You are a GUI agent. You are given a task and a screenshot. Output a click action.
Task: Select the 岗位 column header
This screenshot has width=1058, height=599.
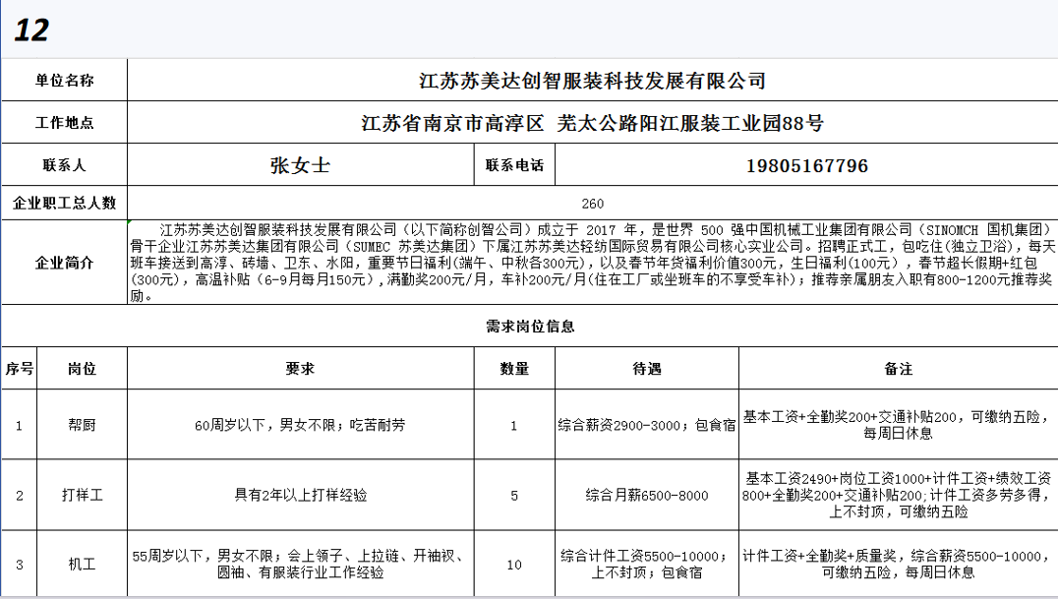pyautogui.click(x=82, y=369)
